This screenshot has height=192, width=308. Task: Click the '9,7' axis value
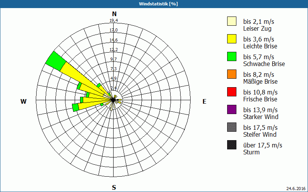[x=114, y=59]
